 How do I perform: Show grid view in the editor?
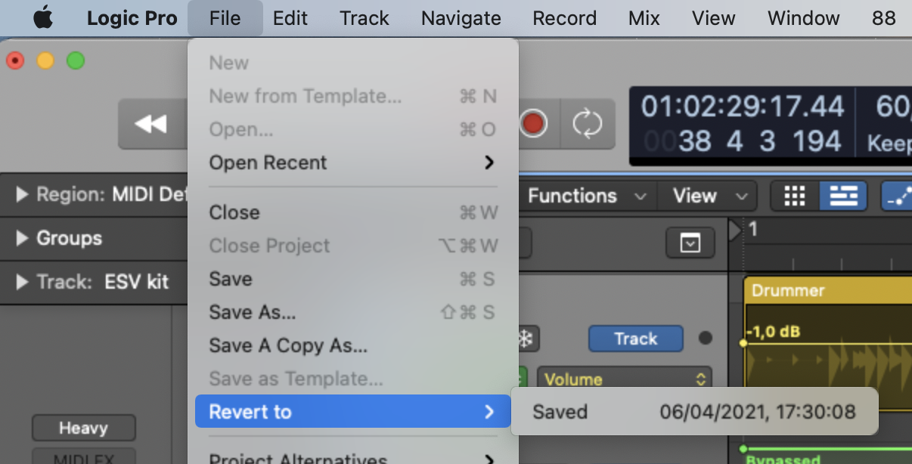click(x=794, y=196)
